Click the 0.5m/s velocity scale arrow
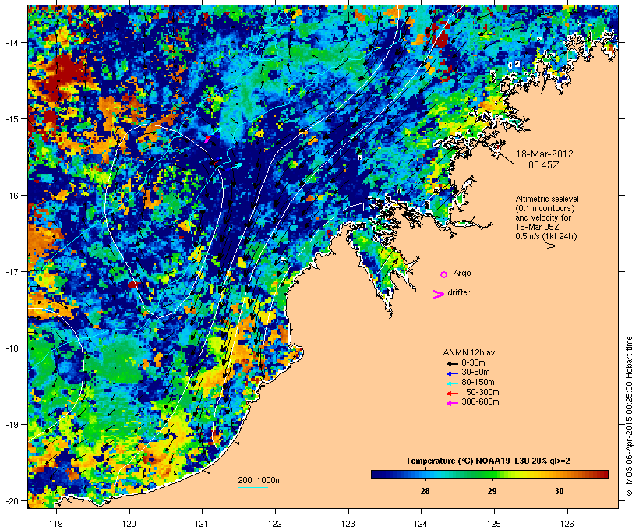 [x=541, y=246]
